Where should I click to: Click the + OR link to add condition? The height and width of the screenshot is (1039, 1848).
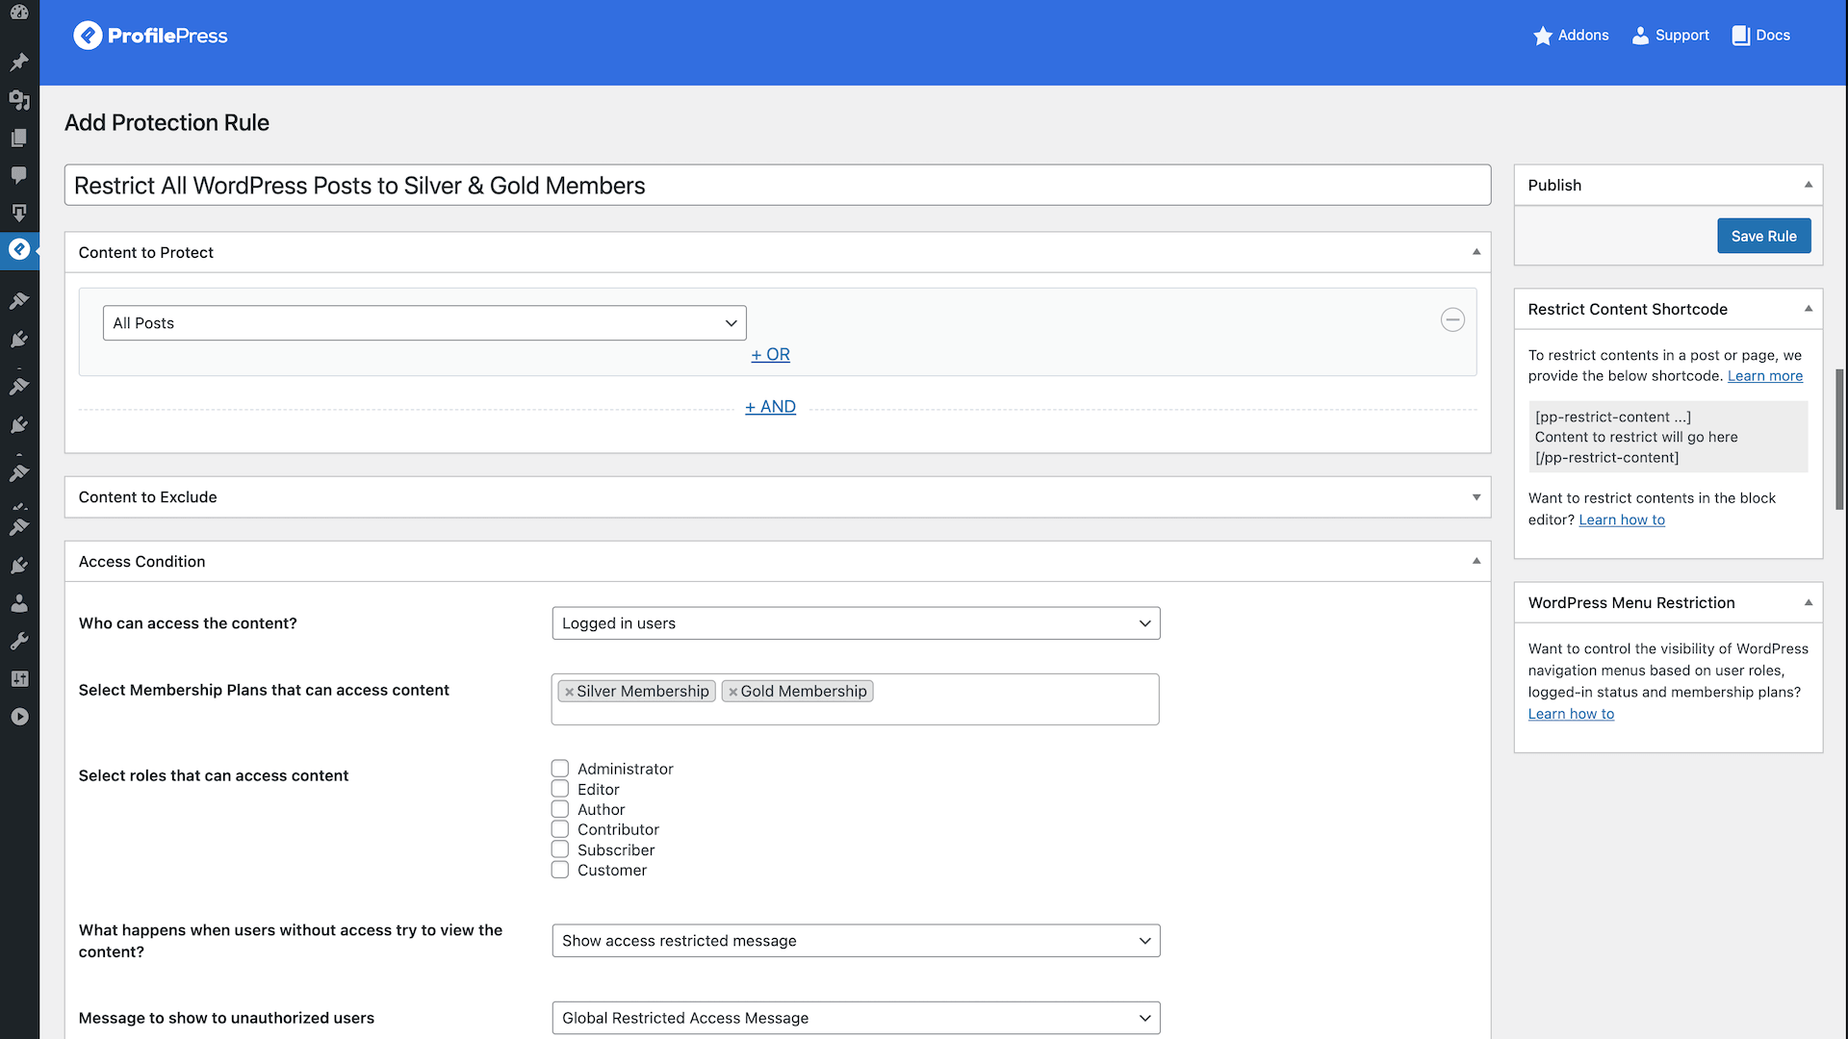click(x=770, y=354)
